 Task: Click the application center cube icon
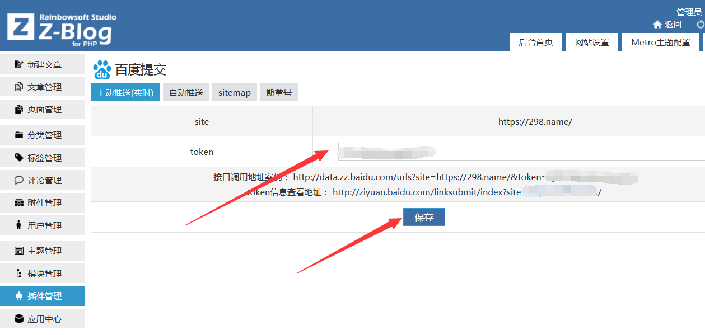pyautogui.click(x=19, y=319)
